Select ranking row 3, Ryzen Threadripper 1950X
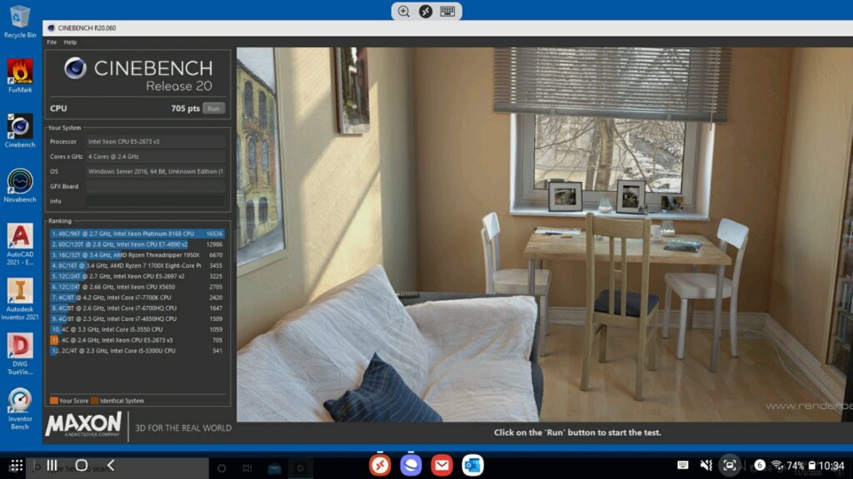853x479 pixels. click(137, 254)
